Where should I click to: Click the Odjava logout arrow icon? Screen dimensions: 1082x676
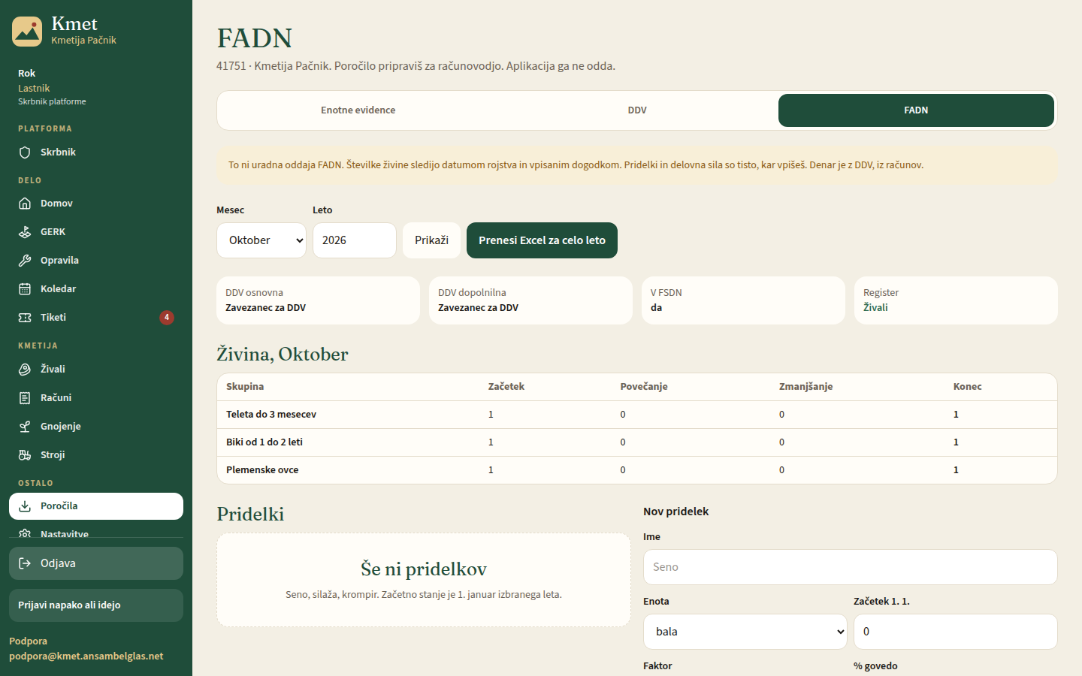[25, 563]
